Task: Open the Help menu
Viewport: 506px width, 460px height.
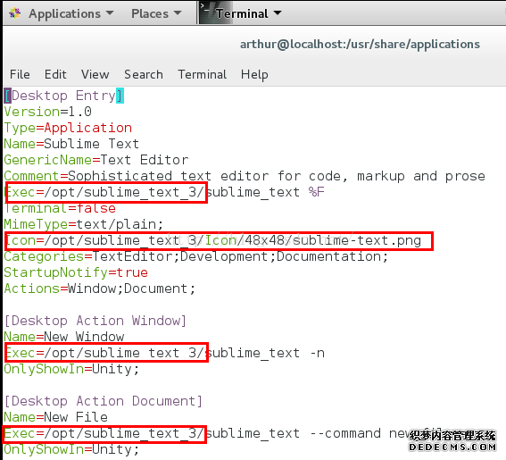Action: [254, 75]
